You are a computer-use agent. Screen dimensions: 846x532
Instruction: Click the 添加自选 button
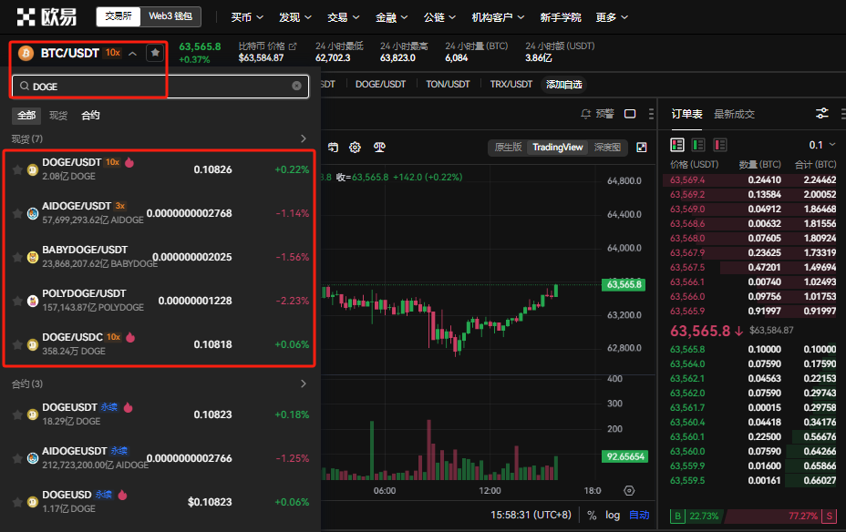(x=563, y=84)
